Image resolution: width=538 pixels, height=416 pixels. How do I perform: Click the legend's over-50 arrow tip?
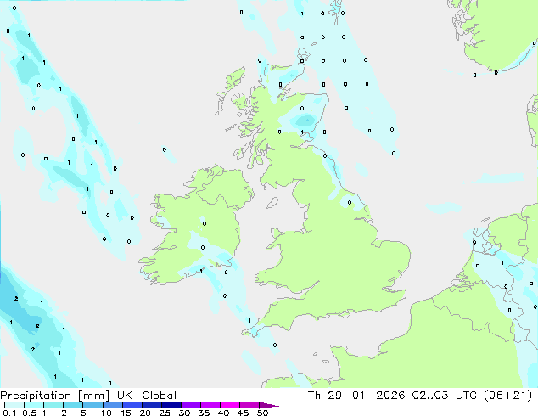269,405
